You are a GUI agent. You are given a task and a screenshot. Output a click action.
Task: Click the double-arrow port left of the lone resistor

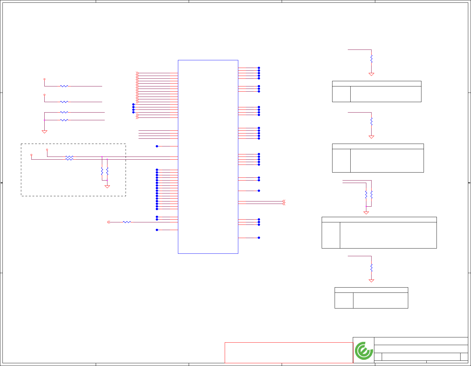tap(108, 222)
